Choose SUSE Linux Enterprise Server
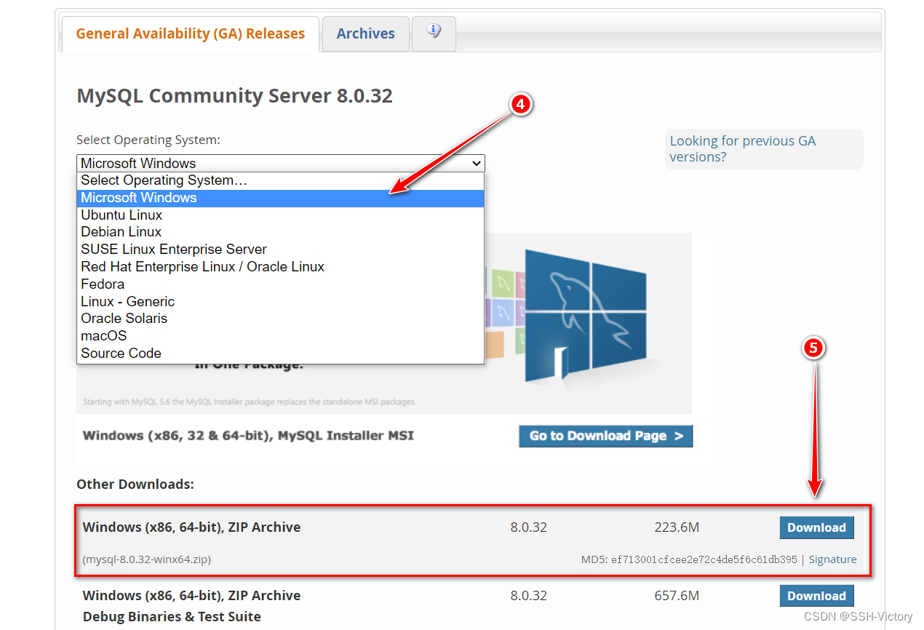Image resolution: width=924 pixels, height=630 pixels. [280, 250]
